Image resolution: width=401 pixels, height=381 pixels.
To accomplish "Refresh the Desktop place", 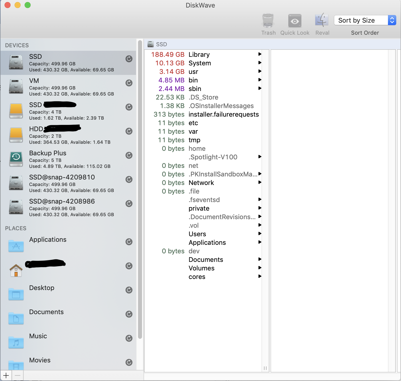I will [129, 290].
